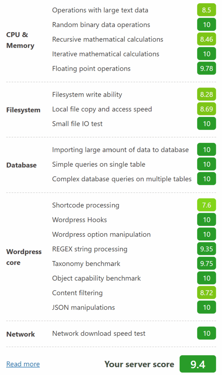Open the Read more link
This screenshot has width=222, height=375.
coord(23,364)
